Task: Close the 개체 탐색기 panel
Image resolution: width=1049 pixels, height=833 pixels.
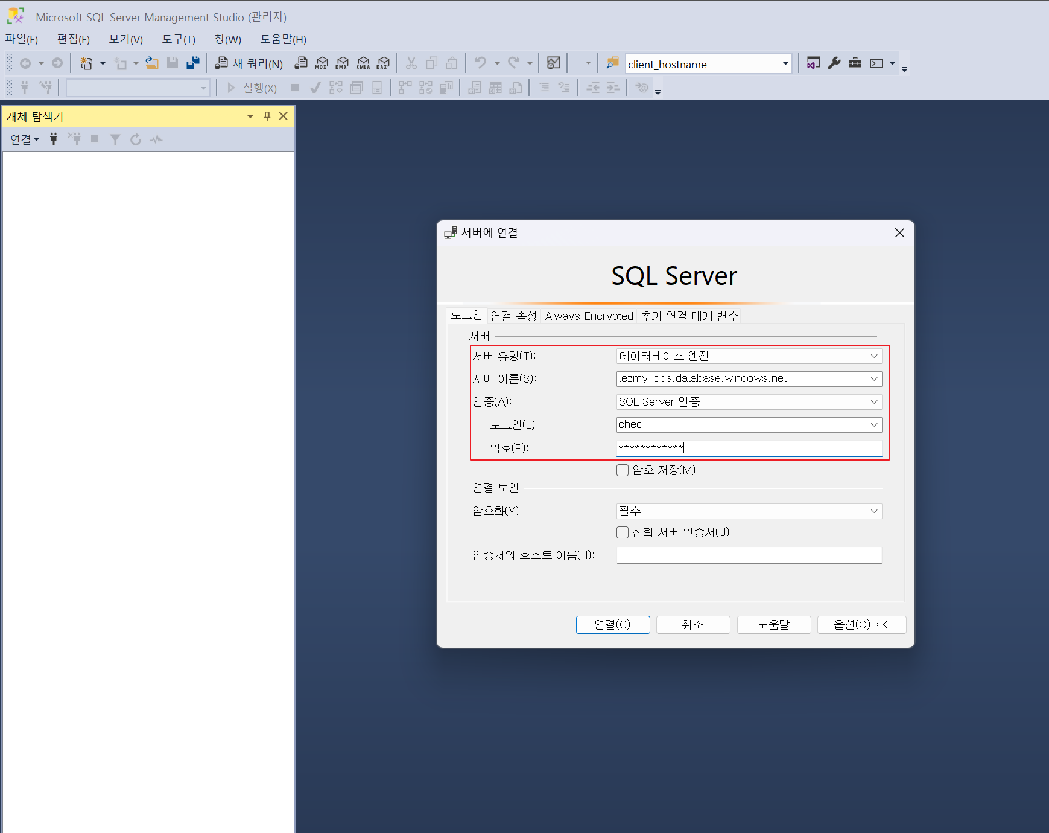Action: point(283,116)
